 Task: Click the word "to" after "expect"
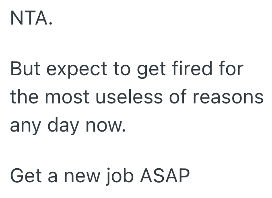(x=122, y=69)
